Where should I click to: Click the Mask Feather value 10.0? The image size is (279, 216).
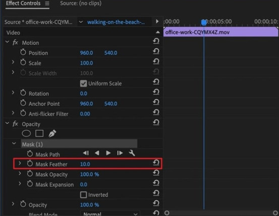pyautogui.click(x=85, y=164)
